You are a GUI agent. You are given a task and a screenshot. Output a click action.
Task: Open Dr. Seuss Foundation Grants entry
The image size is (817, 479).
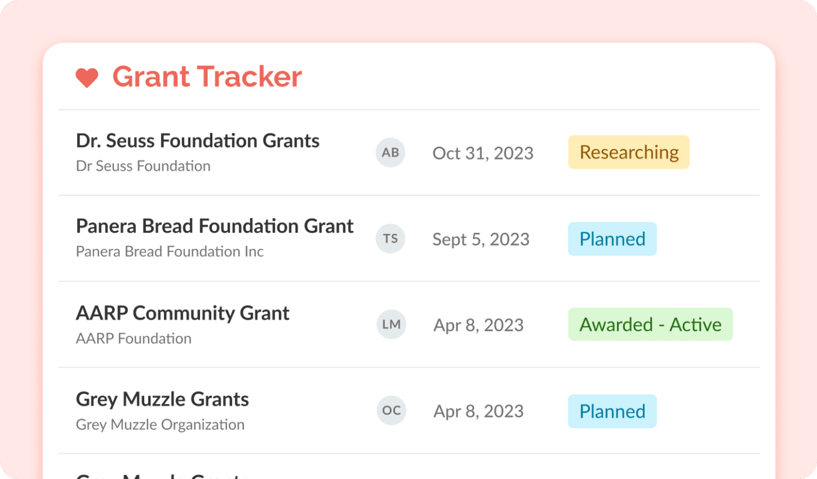coord(197,141)
